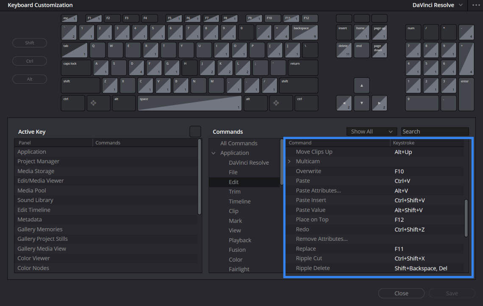Click the three-dot options menu icon
483x306 pixels.
point(476,5)
